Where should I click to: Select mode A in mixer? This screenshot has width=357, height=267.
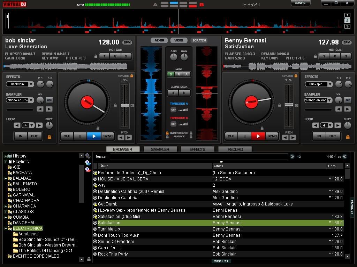pos(187,74)
